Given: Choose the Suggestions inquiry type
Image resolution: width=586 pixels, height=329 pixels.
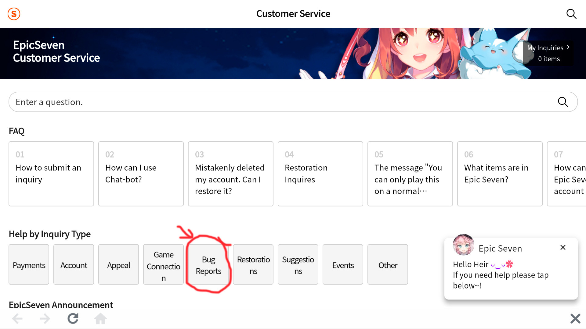Looking at the screenshot, I should click(x=298, y=264).
